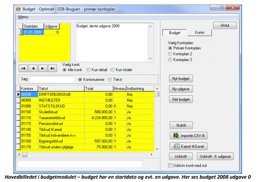Go to last budget record
Viewport: 257px width, 182px height.
click(x=52, y=68)
